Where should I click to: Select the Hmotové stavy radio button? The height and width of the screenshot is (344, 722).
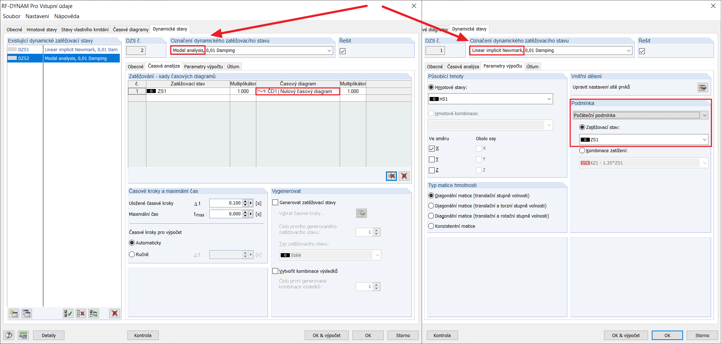coord(431,87)
